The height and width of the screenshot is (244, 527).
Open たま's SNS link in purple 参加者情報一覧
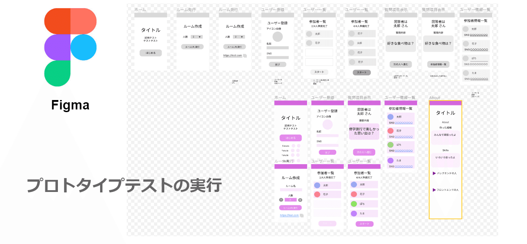(404, 166)
